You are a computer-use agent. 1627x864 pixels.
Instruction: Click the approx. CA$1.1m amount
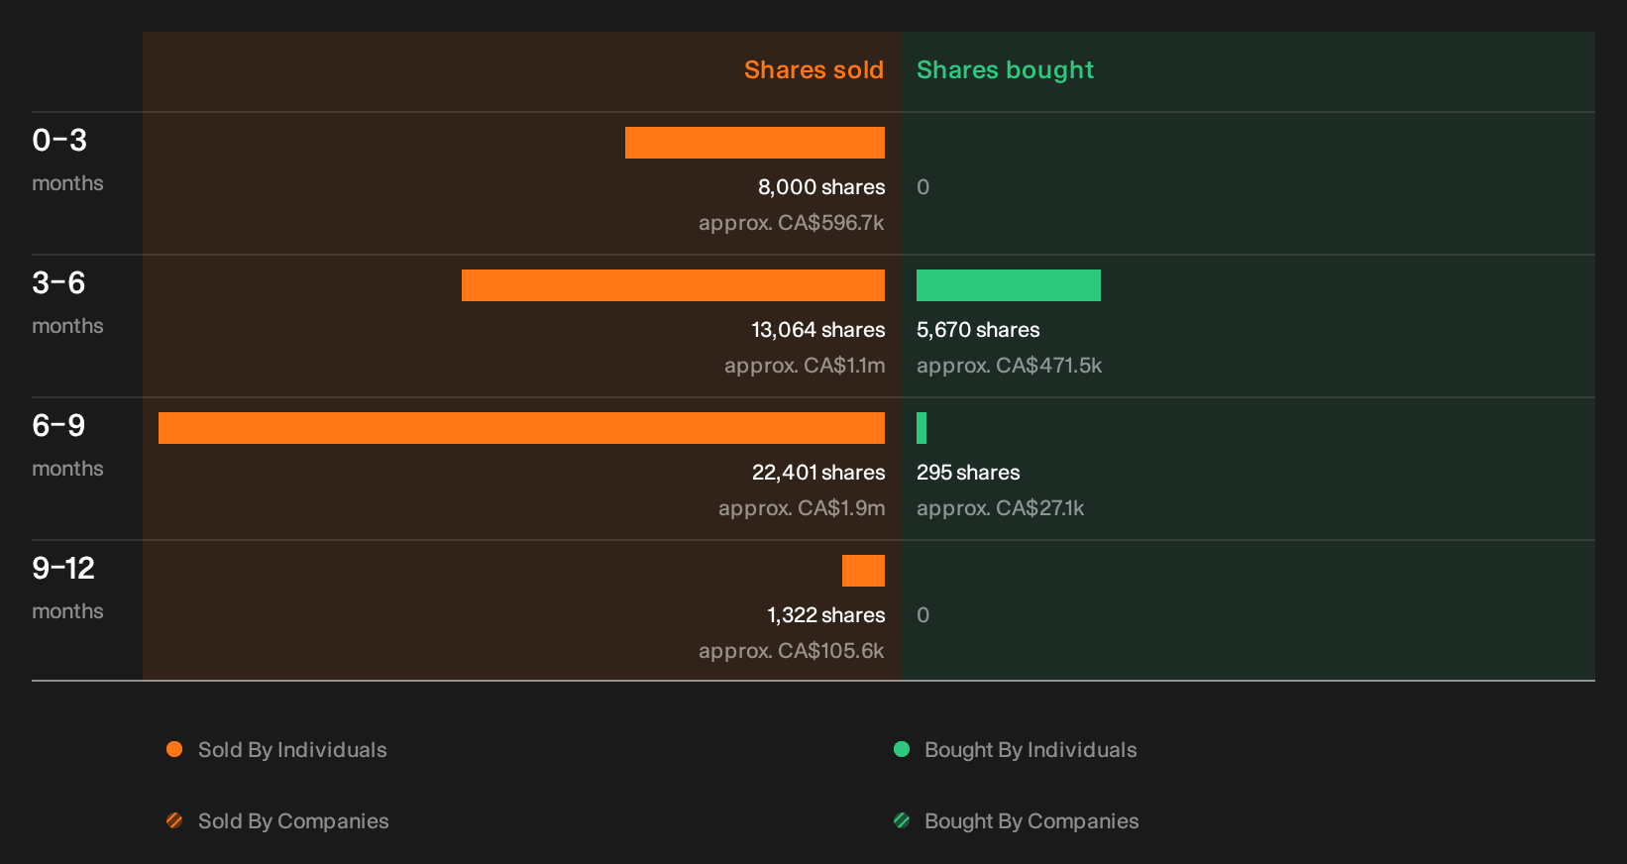coord(805,366)
